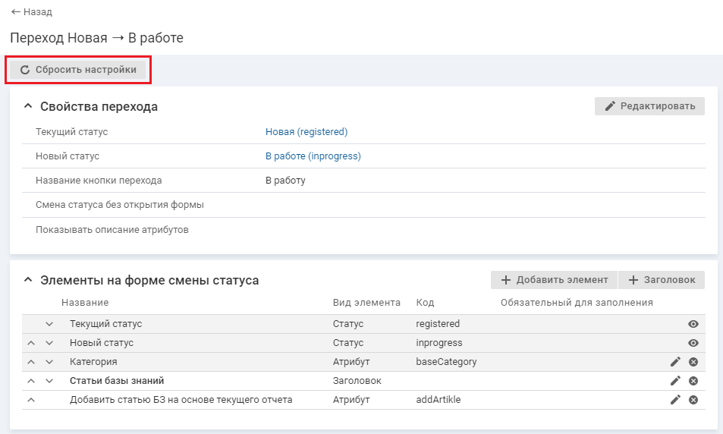723x434 pixels.
Task: Delete the addArtikle attribute row
Action: [x=693, y=400]
